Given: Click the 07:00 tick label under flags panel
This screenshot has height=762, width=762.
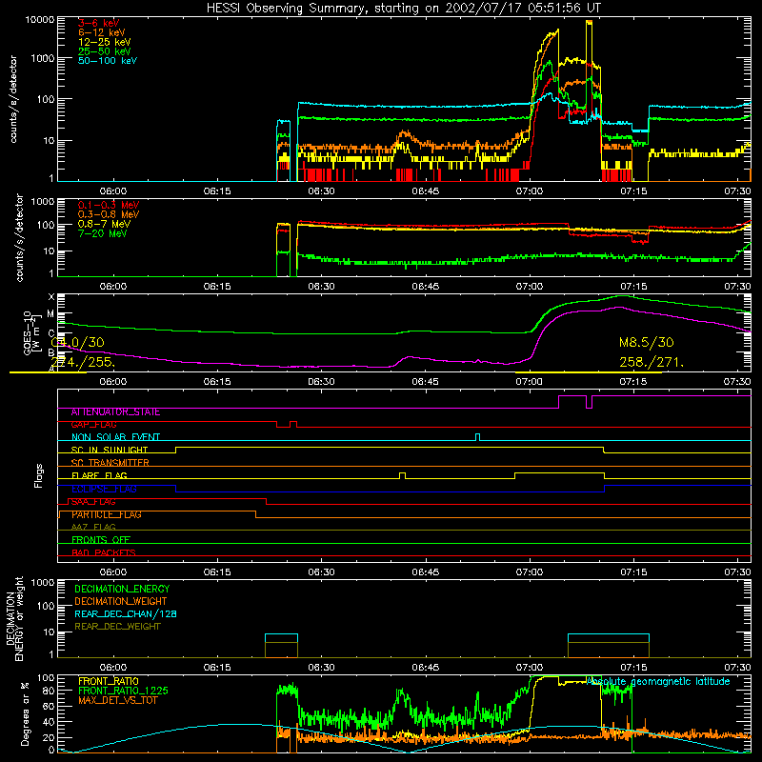Looking at the screenshot, I should (530, 572).
